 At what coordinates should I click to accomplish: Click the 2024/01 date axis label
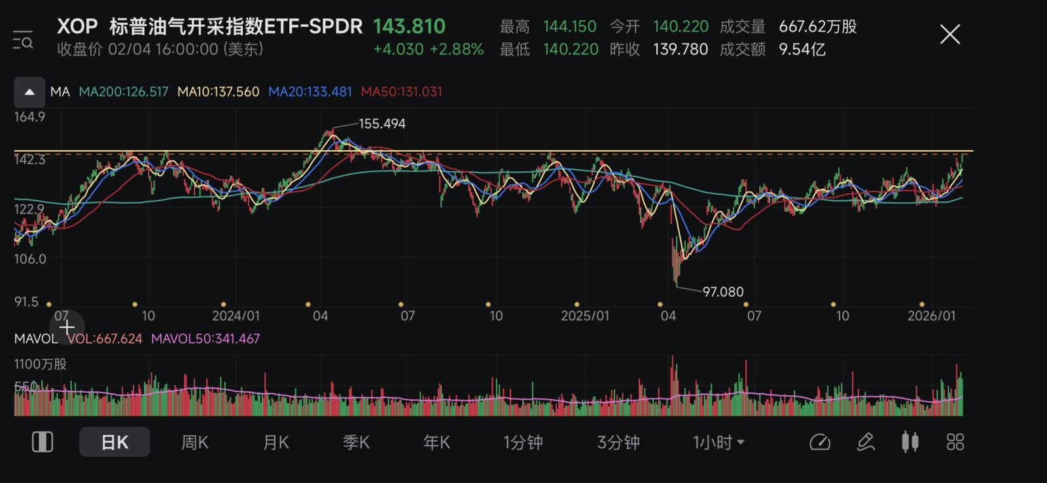click(x=236, y=316)
